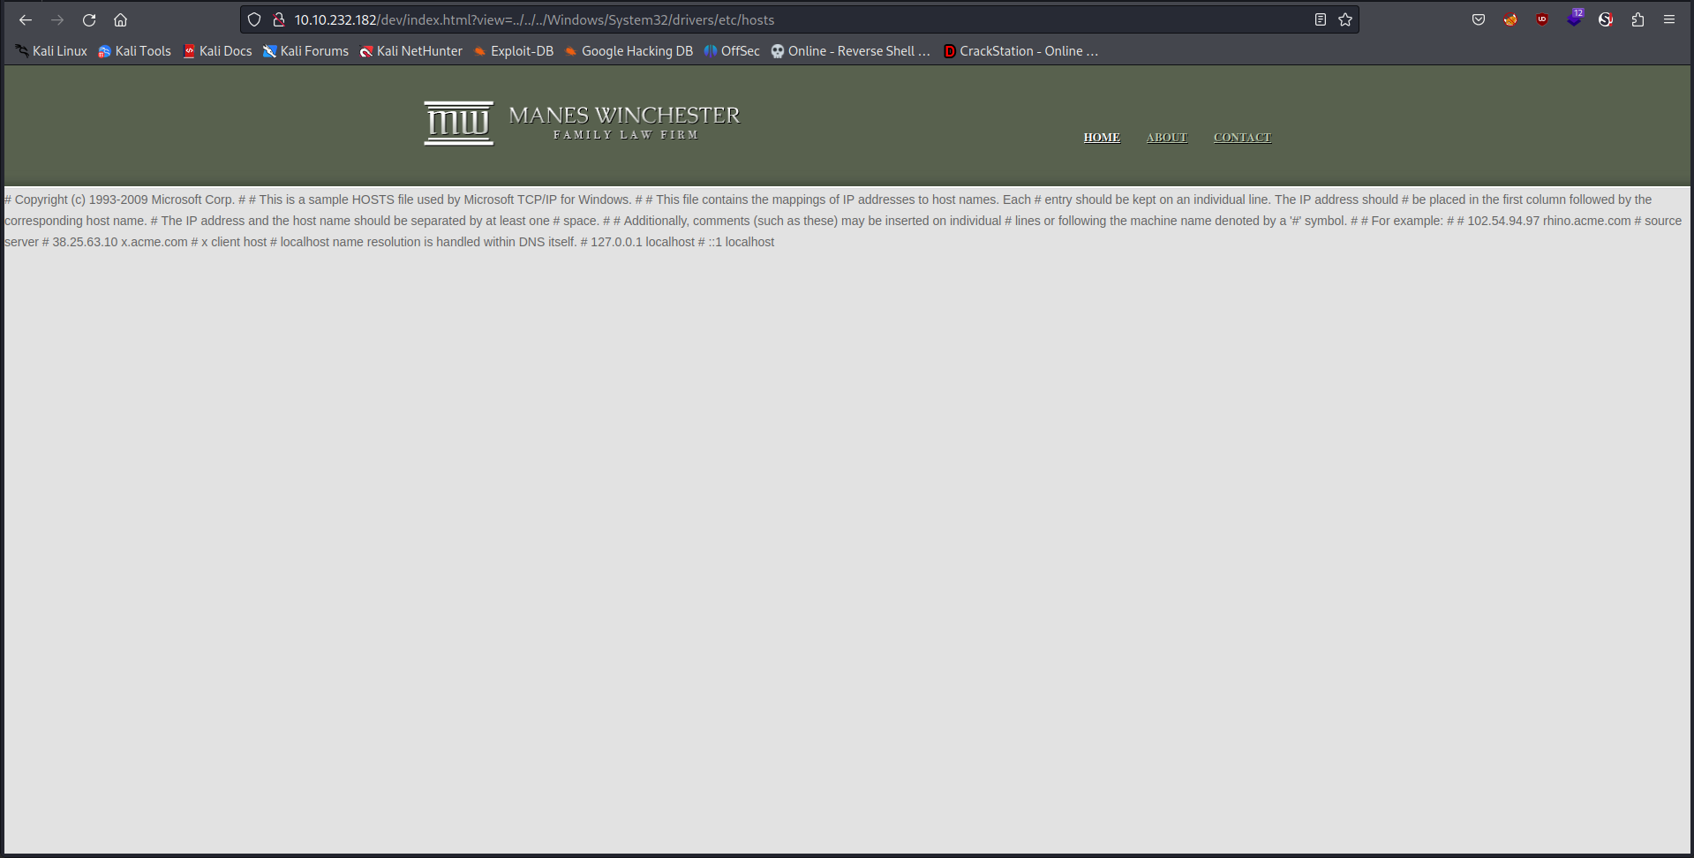Open Kali Linux bookmark

[51, 51]
